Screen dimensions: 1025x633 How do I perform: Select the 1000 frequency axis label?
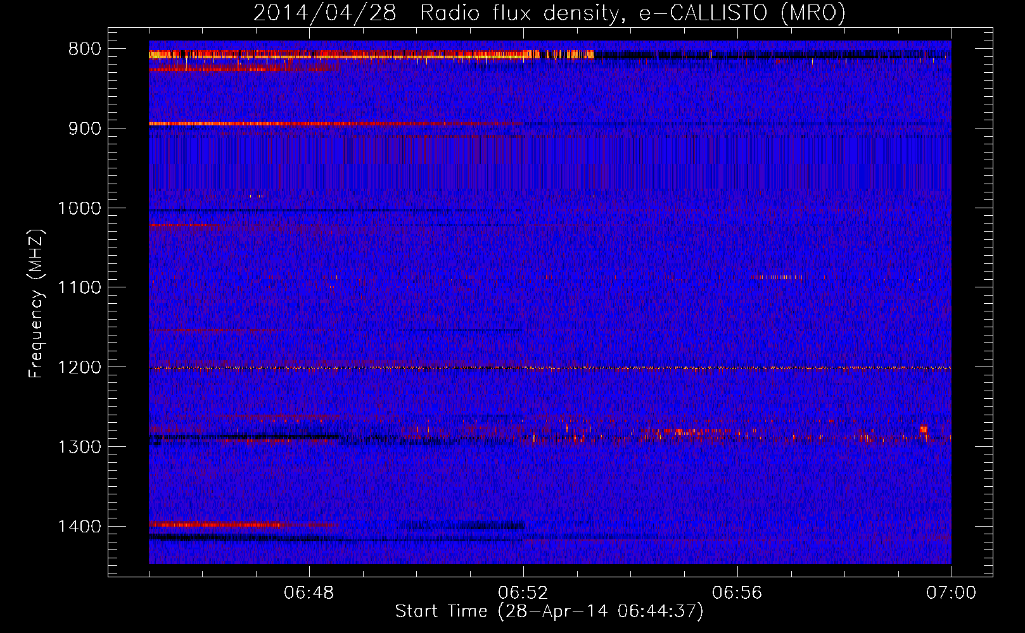pyautogui.click(x=80, y=208)
